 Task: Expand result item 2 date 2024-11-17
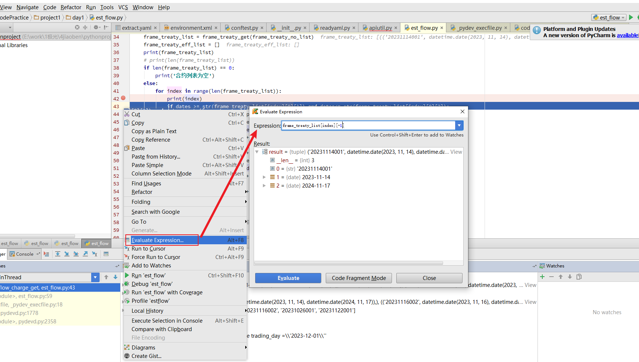(264, 186)
